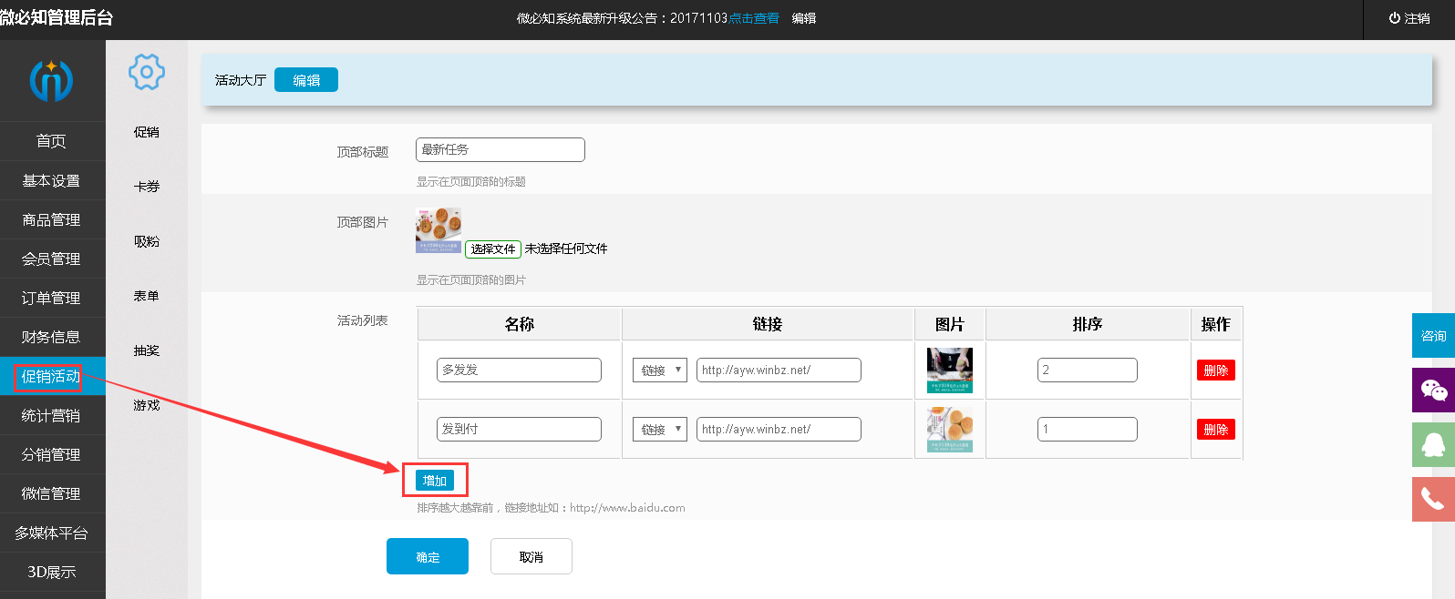Click the blue logo icon in sidebar

point(51,80)
